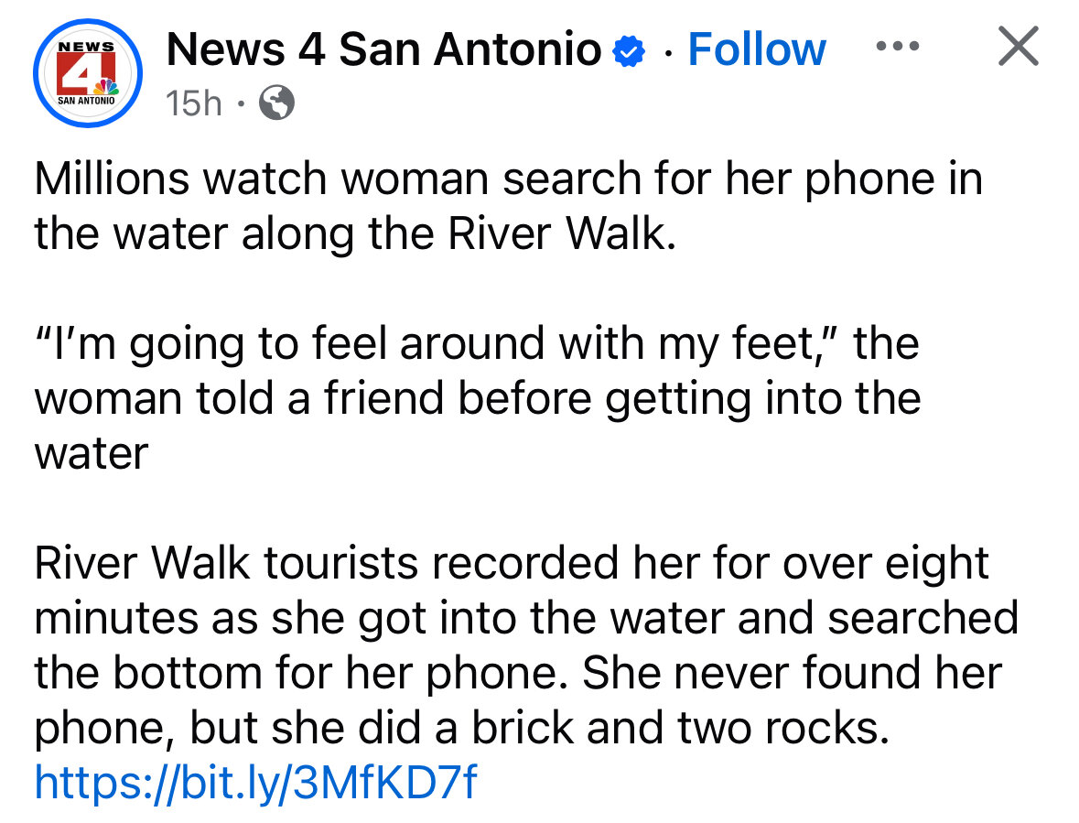The image size is (1079, 823).
Task: Click the "SAN ANTONIO" text inside the logo
Action: tap(87, 103)
